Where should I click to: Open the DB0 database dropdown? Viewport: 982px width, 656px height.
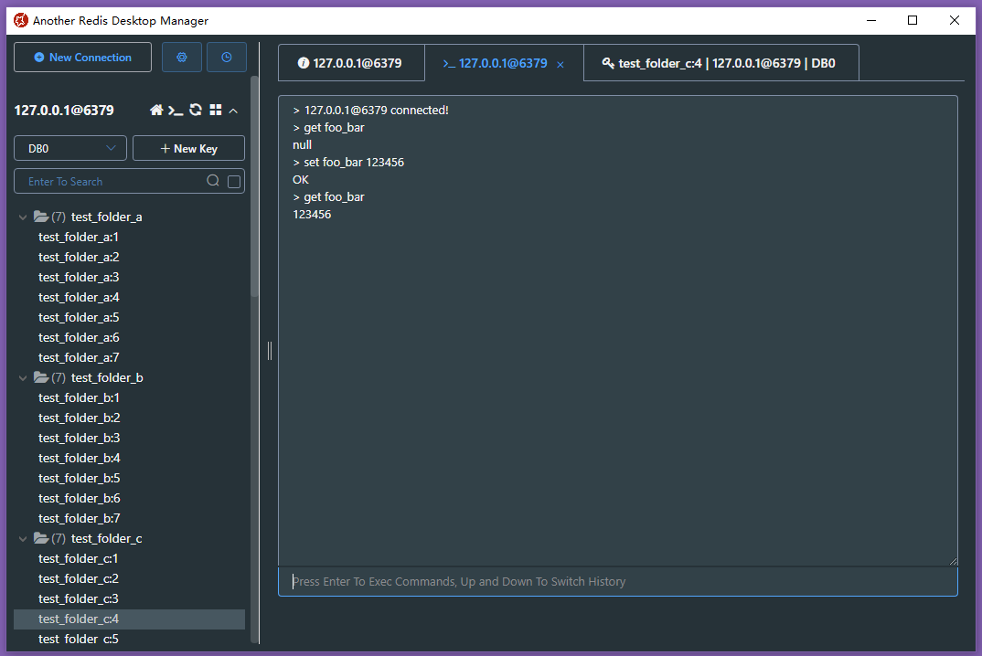pyautogui.click(x=69, y=147)
